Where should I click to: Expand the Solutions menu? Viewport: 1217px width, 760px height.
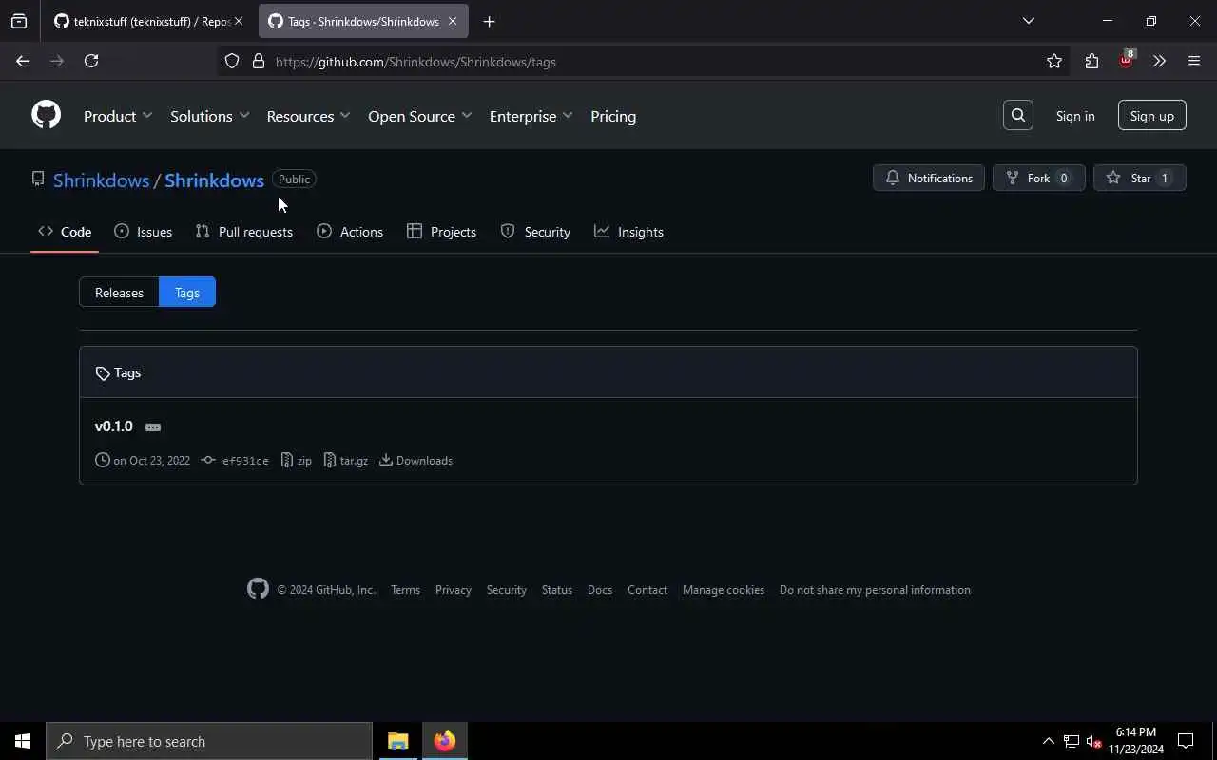pos(209,116)
